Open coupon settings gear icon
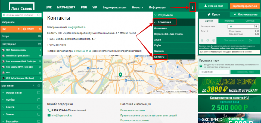The height and width of the screenshot is (123, 261). pos(208,41)
